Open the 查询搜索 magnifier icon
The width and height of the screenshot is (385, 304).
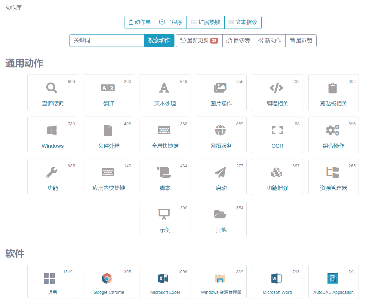(x=52, y=88)
